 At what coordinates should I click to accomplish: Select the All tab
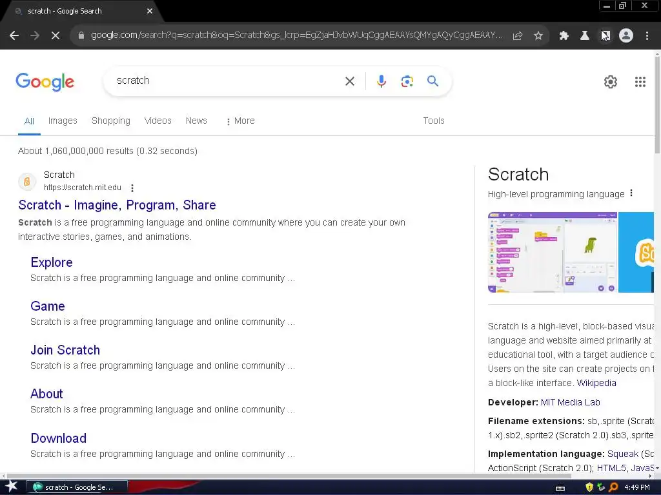(29, 121)
